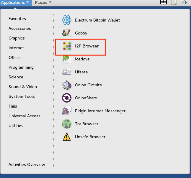Click the Liferea news reader icon
The width and height of the screenshot is (191, 178).
[x=67, y=72]
